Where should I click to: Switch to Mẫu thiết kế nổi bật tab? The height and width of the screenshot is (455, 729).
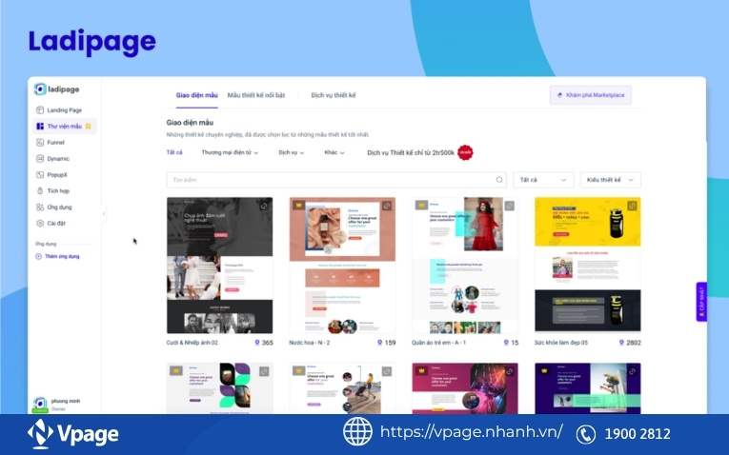[x=256, y=95]
